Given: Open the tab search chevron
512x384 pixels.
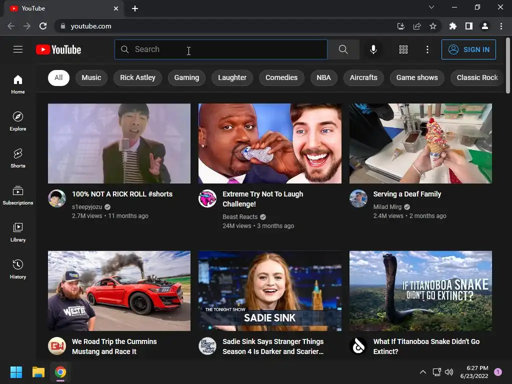Looking at the screenshot, I should point(431,7).
